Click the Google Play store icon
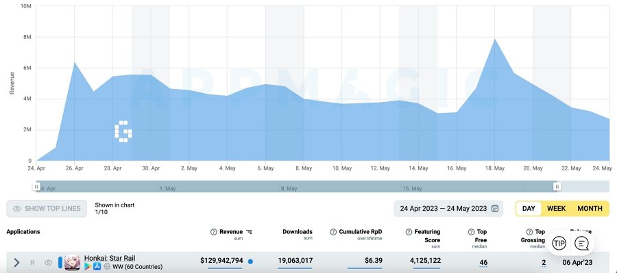Image resolution: width=617 pixels, height=273 pixels. point(87,267)
